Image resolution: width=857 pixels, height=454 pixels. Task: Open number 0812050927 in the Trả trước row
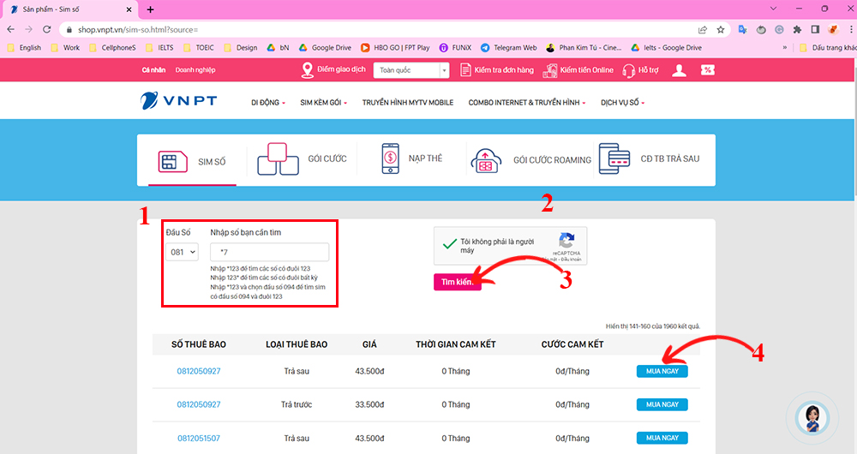pyautogui.click(x=199, y=404)
